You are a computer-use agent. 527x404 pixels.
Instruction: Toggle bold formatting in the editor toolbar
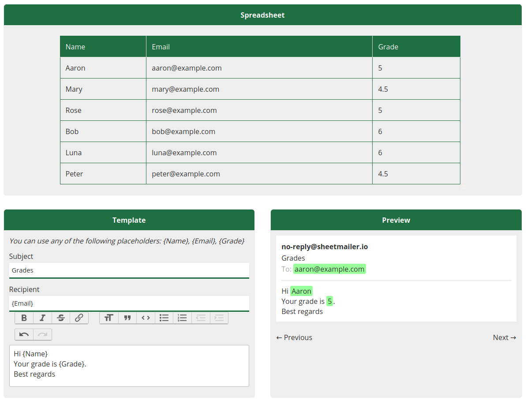(24, 318)
